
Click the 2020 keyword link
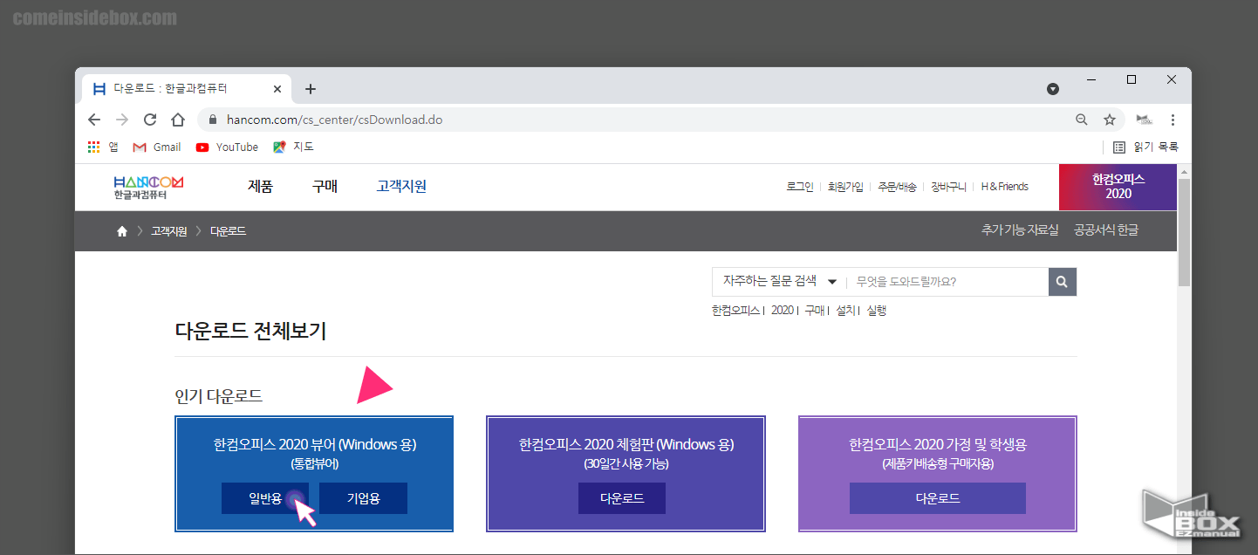tap(782, 311)
